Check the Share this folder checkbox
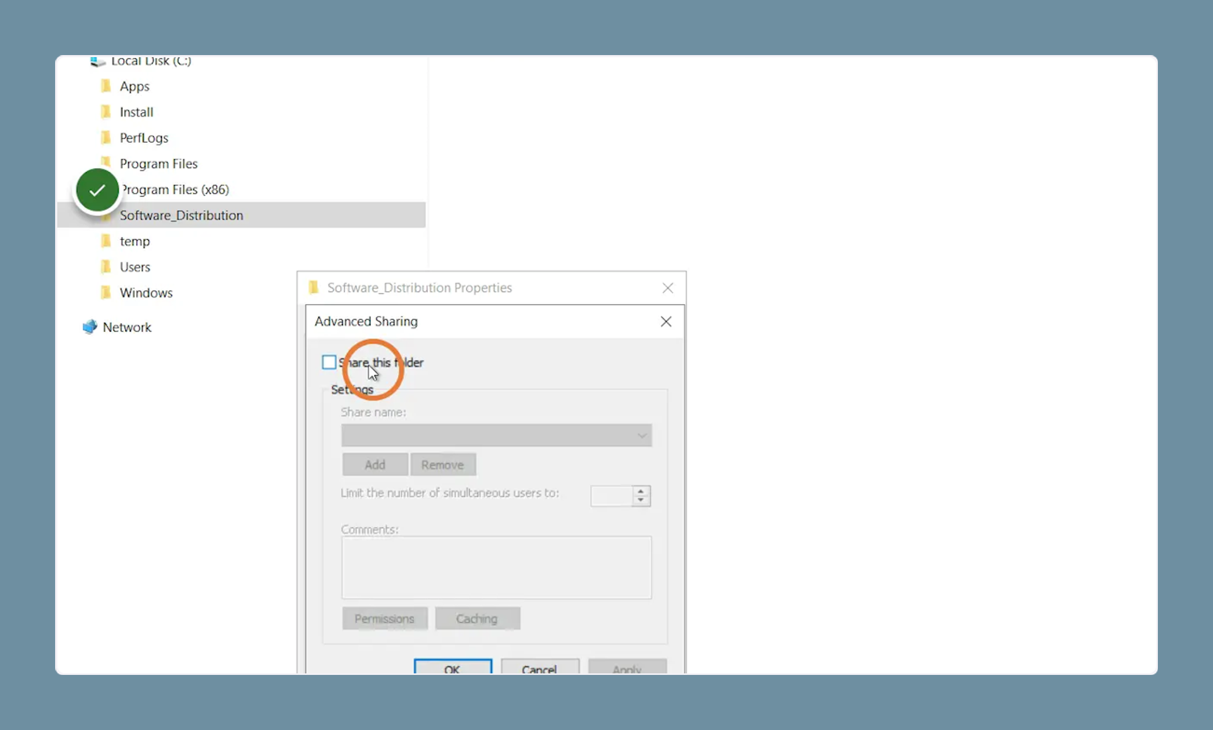 (329, 362)
